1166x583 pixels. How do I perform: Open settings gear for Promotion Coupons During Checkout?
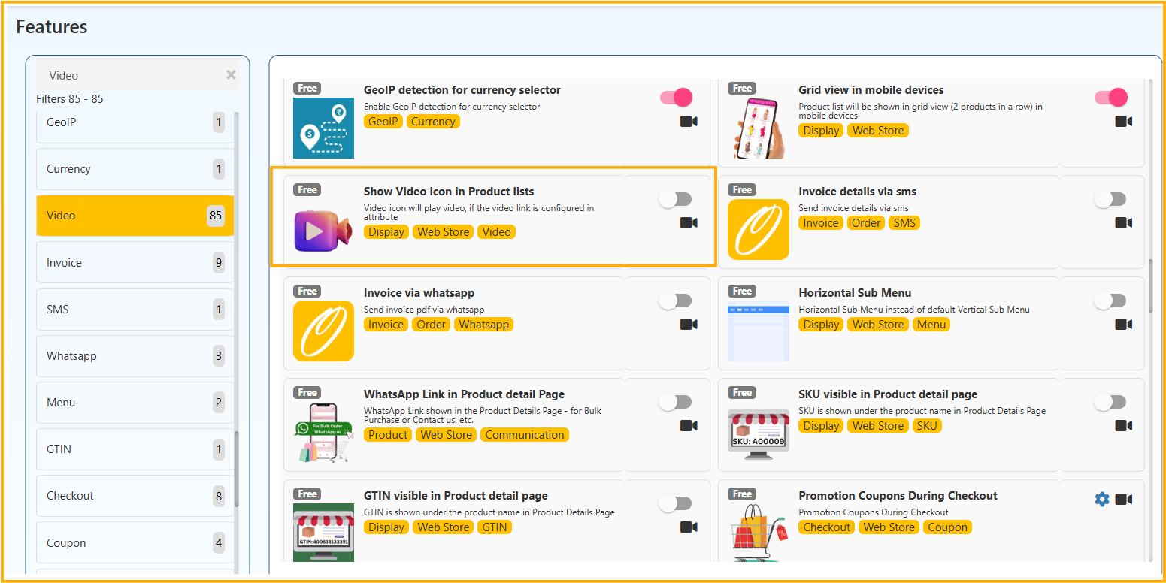click(1101, 500)
